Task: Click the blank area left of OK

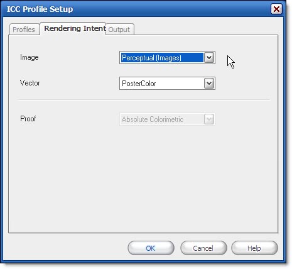Action: pos(67,248)
